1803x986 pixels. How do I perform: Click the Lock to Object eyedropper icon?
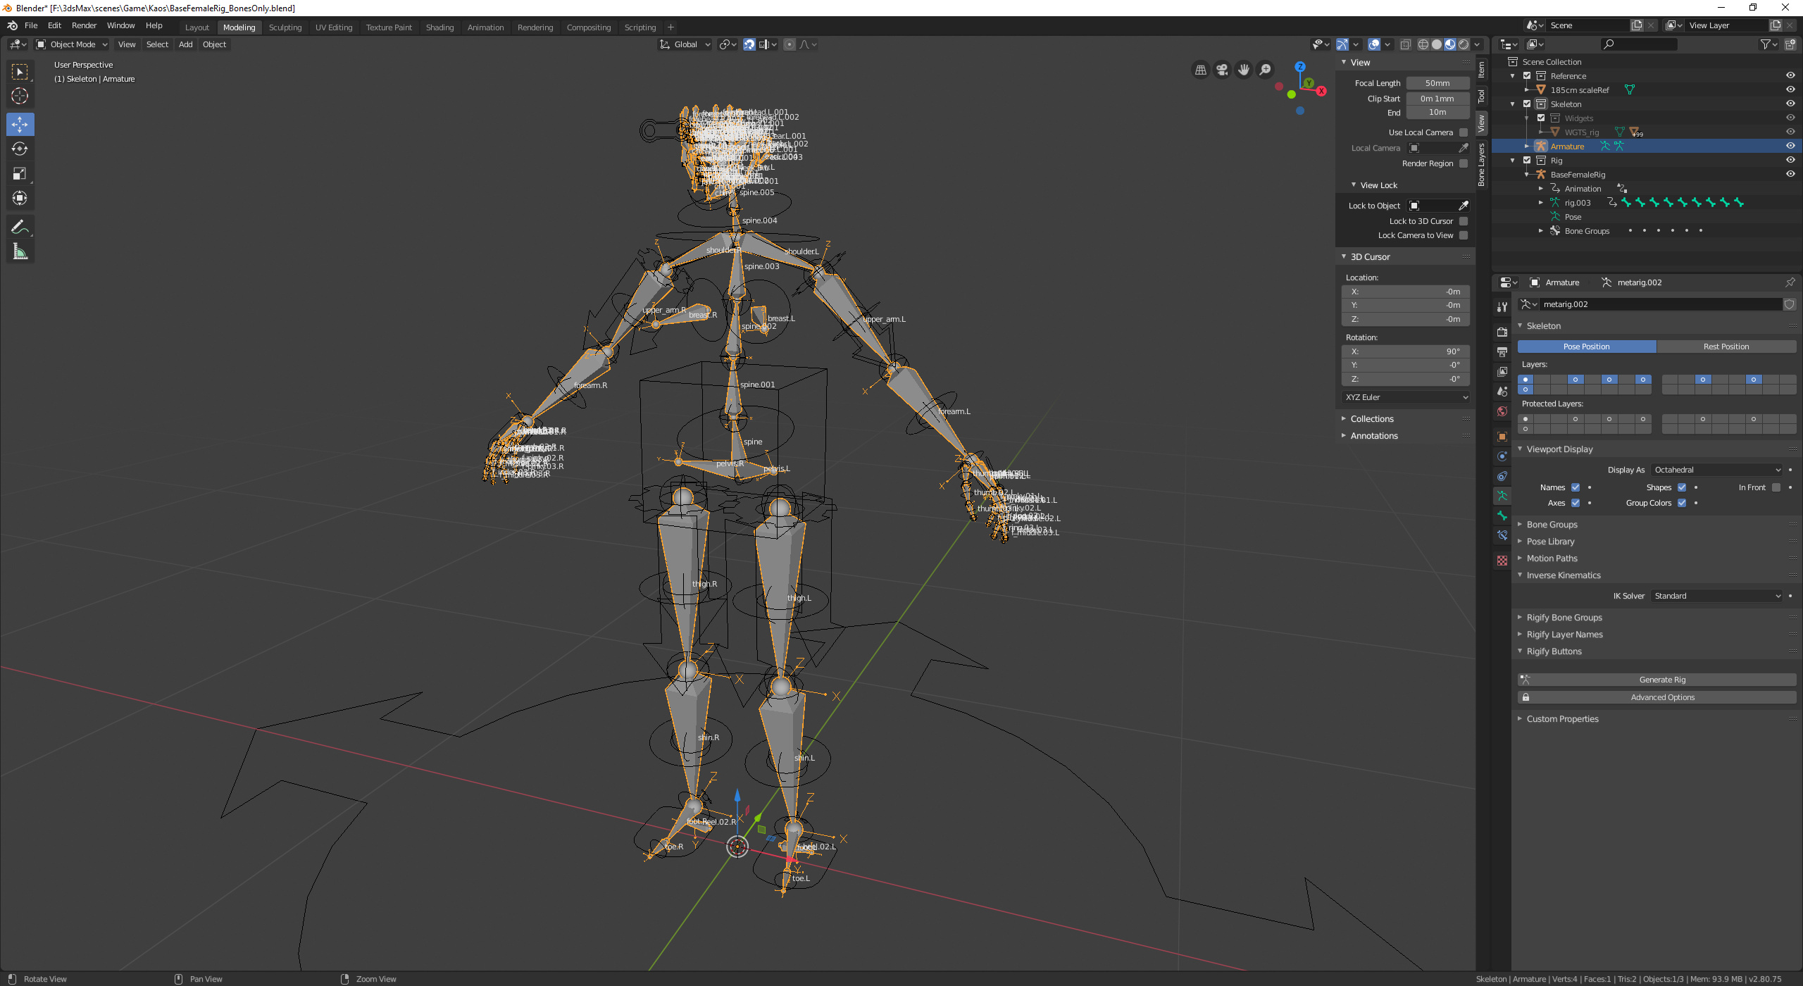pos(1464,206)
